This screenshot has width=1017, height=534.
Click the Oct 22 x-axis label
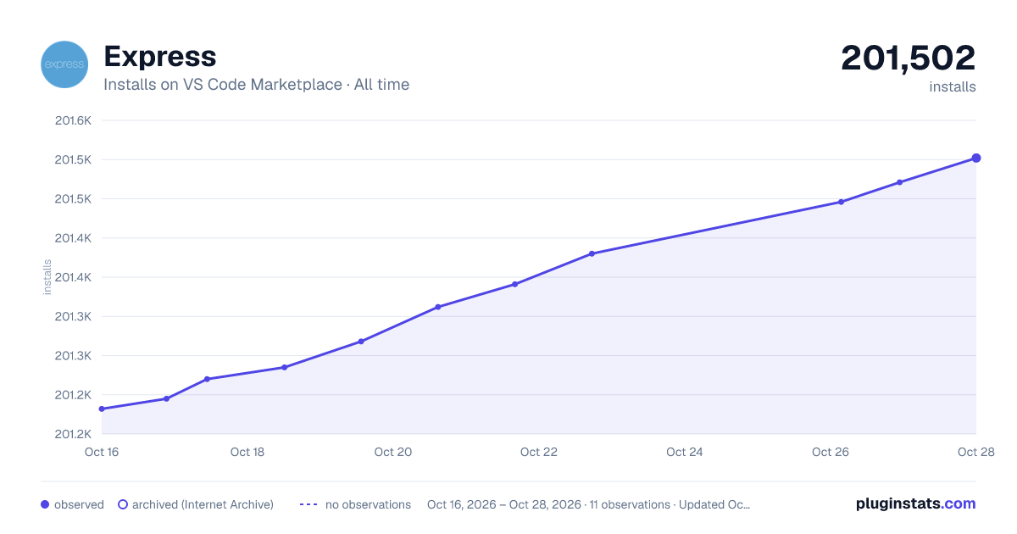point(539,452)
